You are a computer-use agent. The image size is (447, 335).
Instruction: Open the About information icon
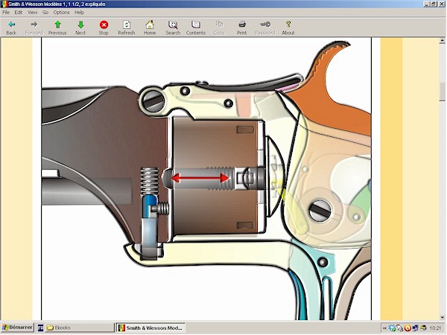pyautogui.click(x=288, y=25)
